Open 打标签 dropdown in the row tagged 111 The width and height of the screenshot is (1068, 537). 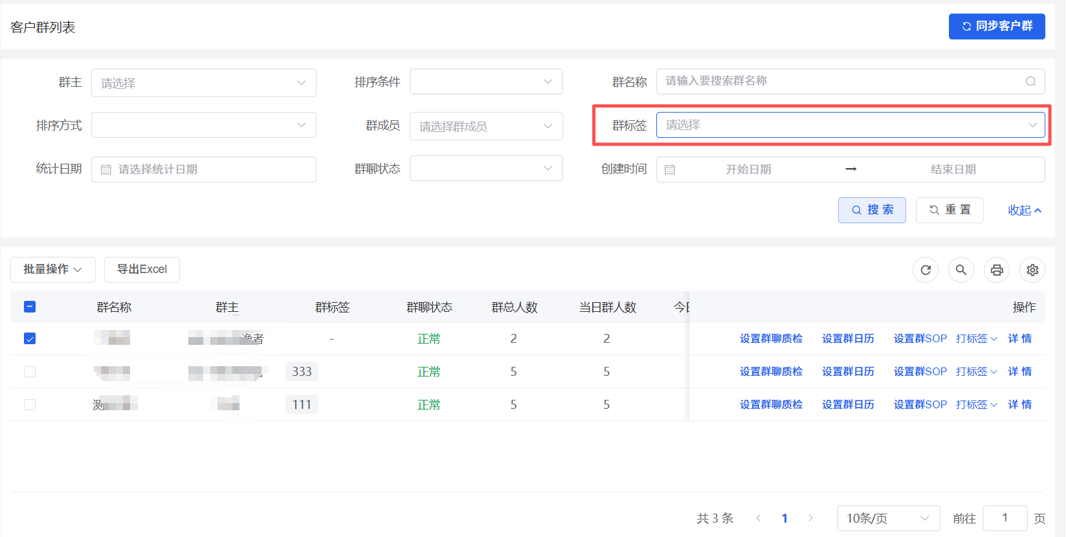click(x=977, y=404)
